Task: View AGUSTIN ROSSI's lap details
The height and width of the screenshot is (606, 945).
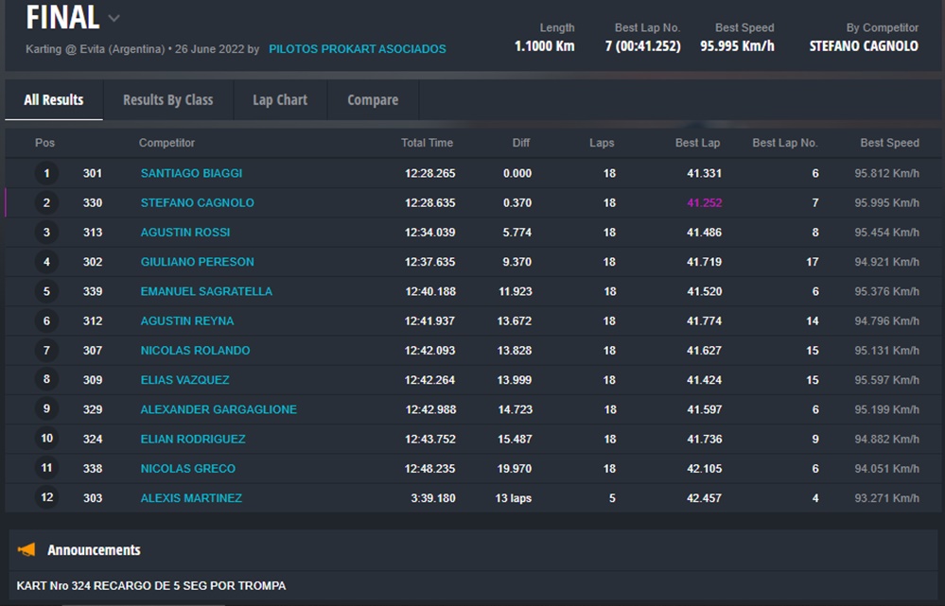Action: point(185,233)
